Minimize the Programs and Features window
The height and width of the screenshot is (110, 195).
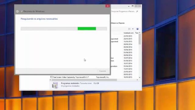(x=129, y=6)
